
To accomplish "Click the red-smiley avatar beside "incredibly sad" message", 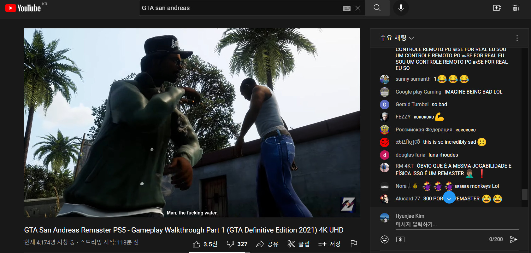I will (384, 142).
